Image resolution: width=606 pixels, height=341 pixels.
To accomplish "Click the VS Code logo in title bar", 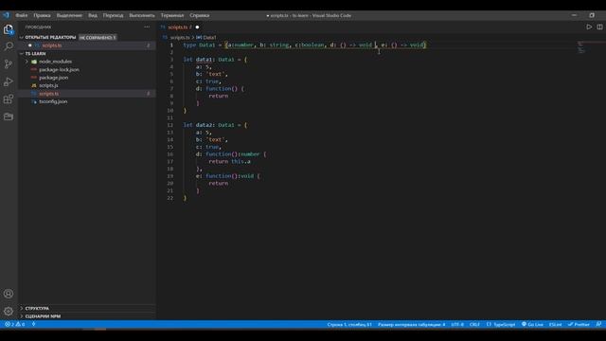I will (x=6, y=15).
